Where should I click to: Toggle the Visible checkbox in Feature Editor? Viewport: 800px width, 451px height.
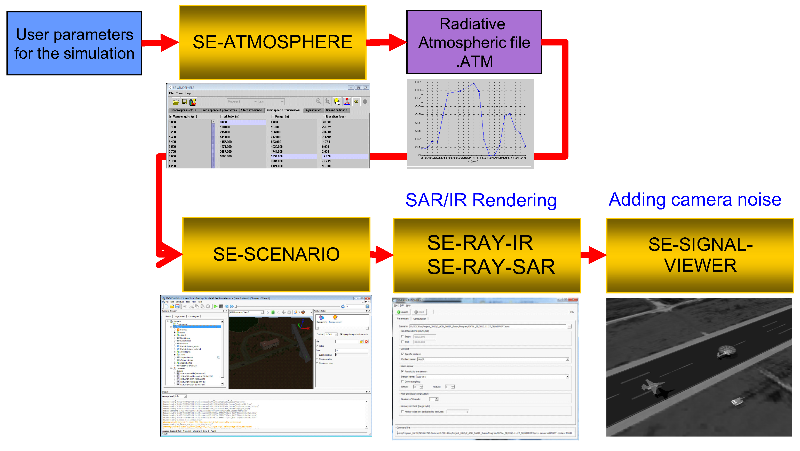coord(316,346)
